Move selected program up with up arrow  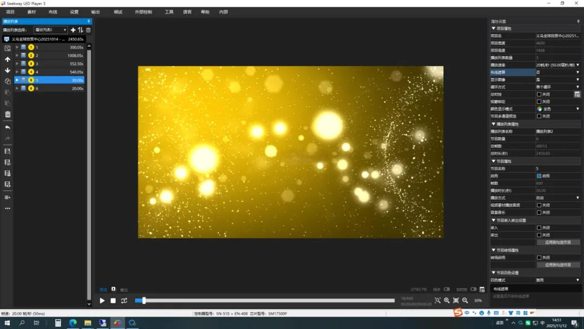pos(8,59)
